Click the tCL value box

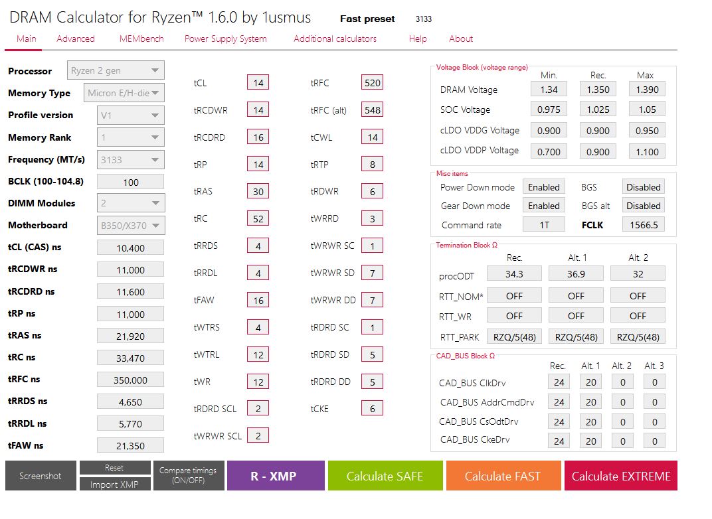tap(258, 82)
